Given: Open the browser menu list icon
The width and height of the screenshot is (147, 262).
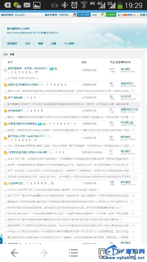Looking at the screenshot, I should point(73,253).
